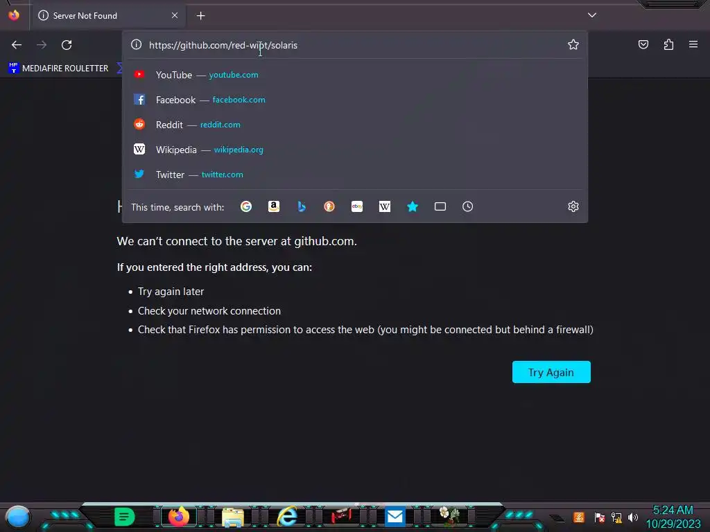Click the Try Again button
Viewport: 710px width, 532px height.
click(x=551, y=372)
